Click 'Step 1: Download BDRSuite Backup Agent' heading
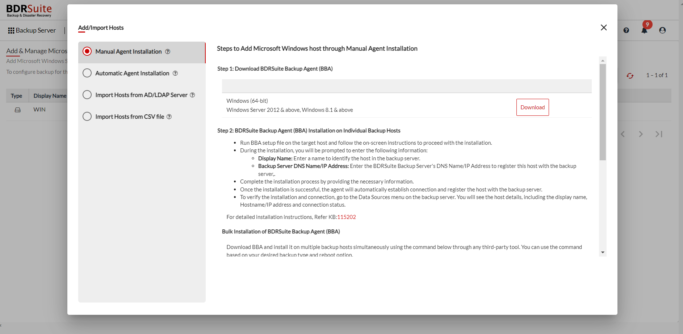The image size is (683, 334). (275, 69)
